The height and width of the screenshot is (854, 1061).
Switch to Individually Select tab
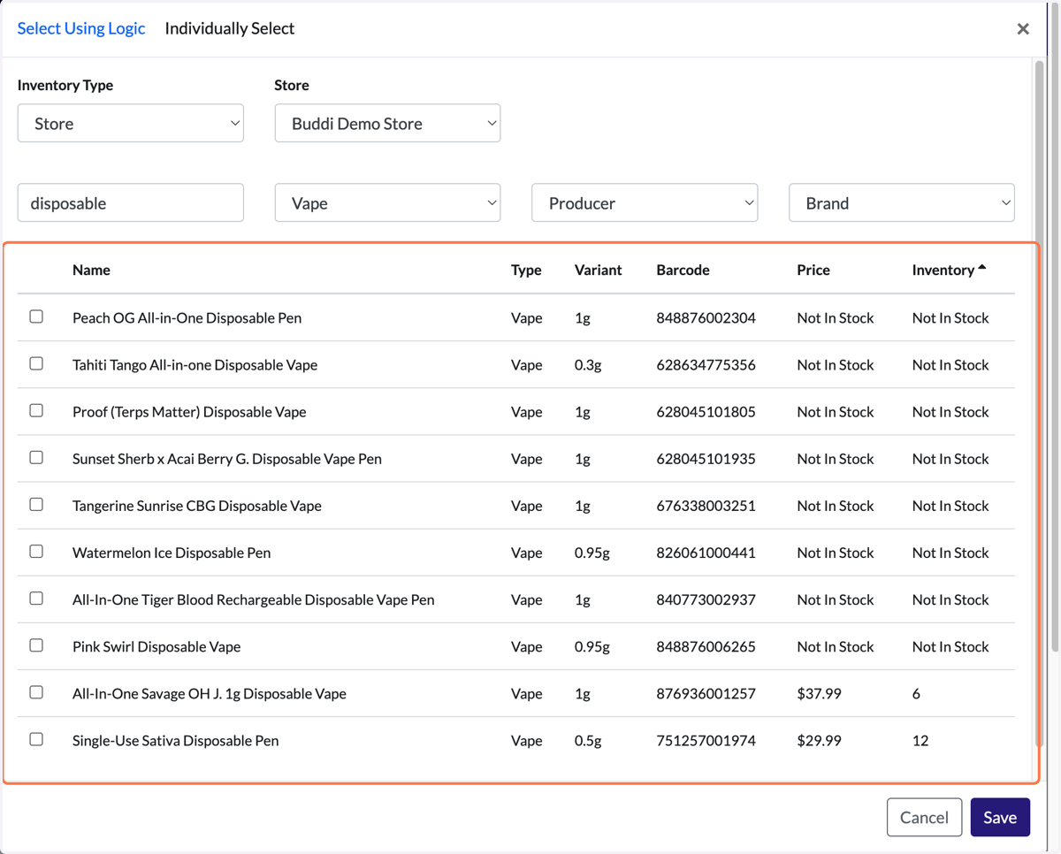(230, 28)
